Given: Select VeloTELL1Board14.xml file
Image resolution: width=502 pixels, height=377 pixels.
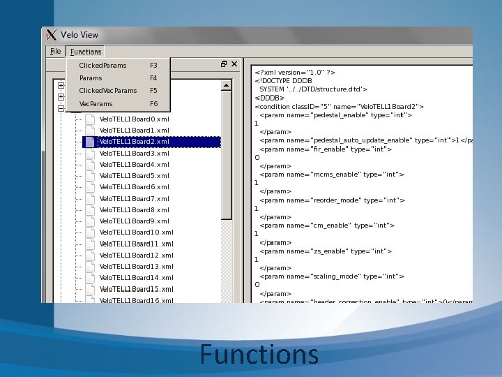Looking at the screenshot, I should click(x=136, y=278).
